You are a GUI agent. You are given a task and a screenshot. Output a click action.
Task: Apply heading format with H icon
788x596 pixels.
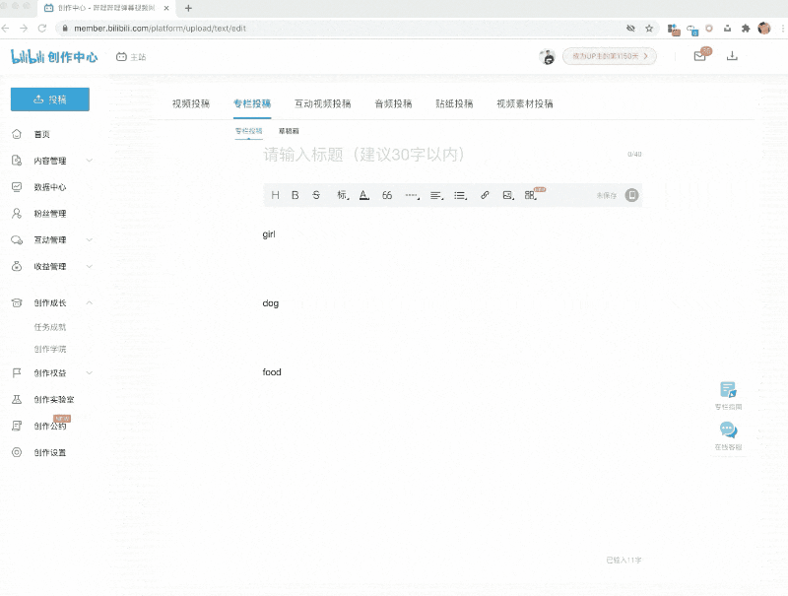point(275,195)
